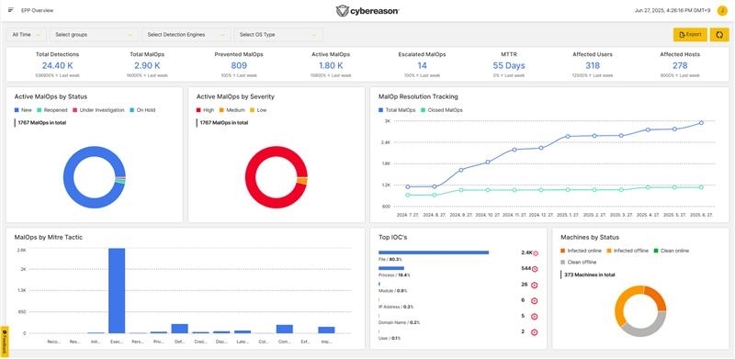The width and height of the screenshot is (735, 359).
Task: Click the '373 Machines in total' text
Action: pyautogui.click(x=589, y=275)
